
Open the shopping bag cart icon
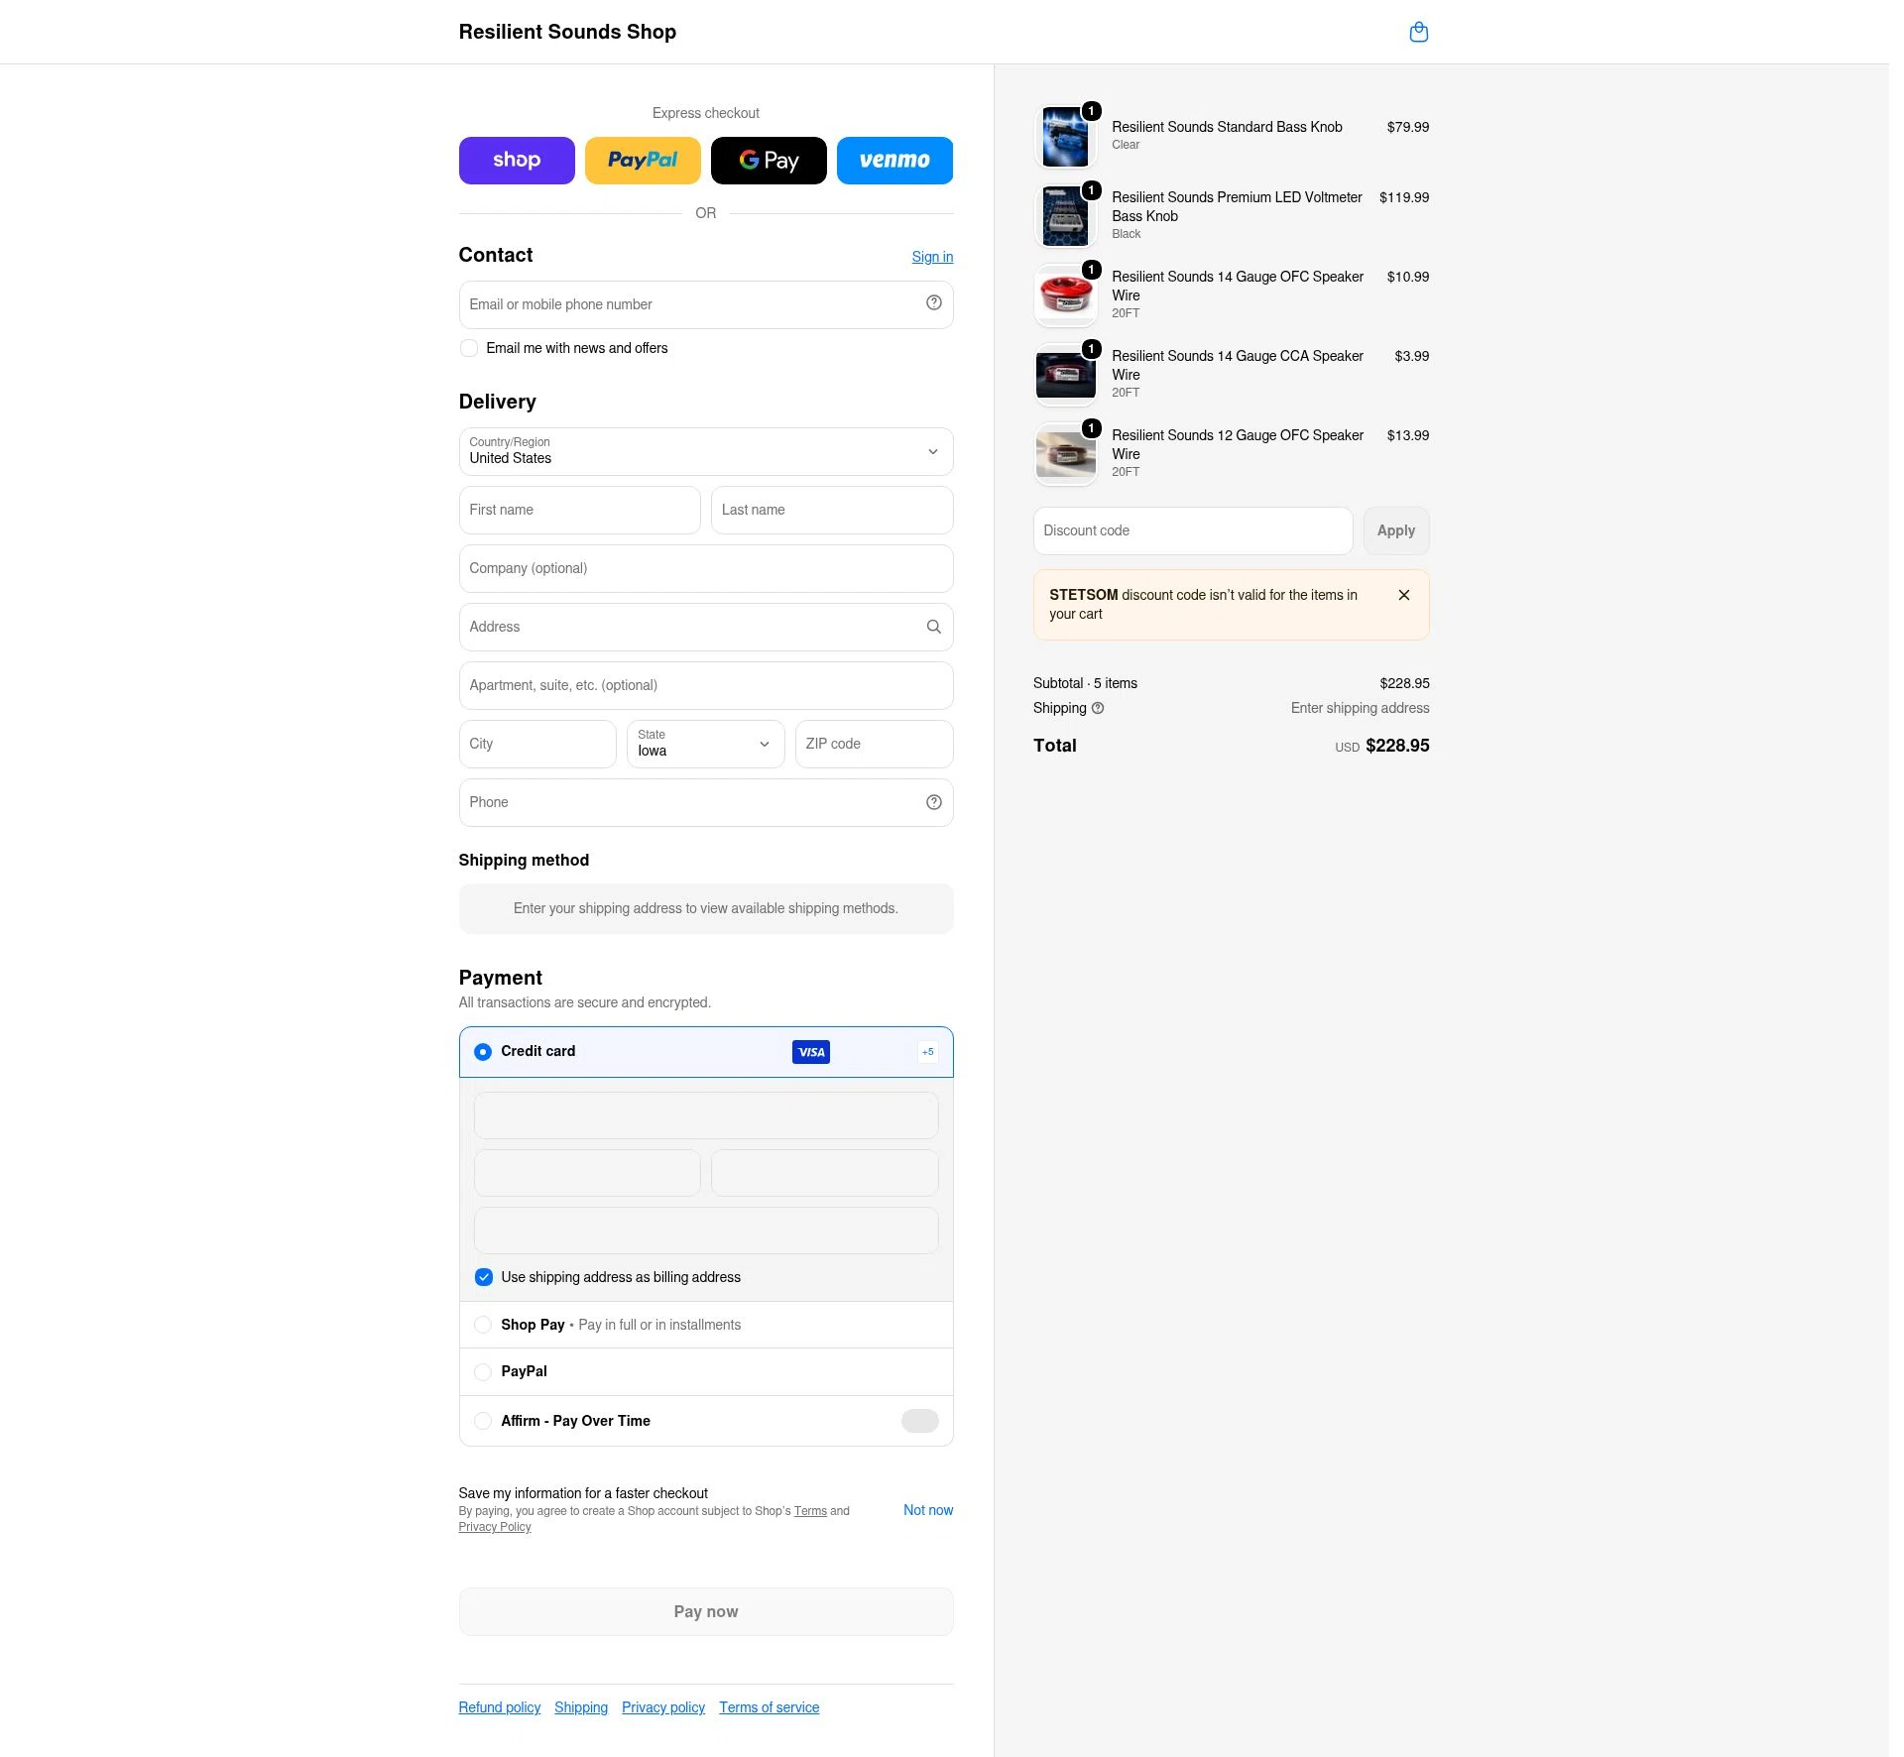coord(1418,32)
